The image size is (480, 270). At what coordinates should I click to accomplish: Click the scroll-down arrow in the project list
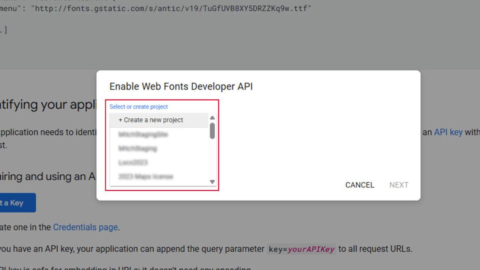212,182
